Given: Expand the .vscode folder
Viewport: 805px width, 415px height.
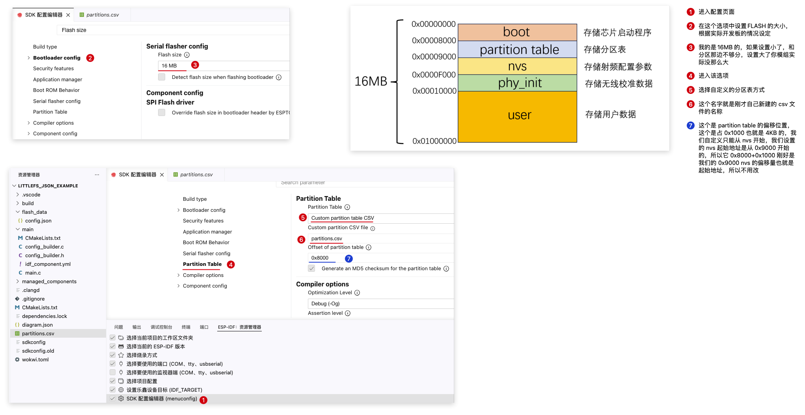Looking at the screenshot, I should 18,194.
